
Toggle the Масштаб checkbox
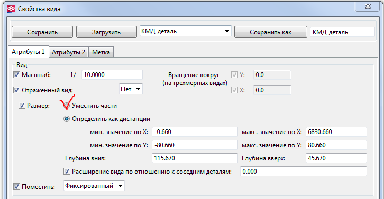pyautogui.click(x=16, y=75)
